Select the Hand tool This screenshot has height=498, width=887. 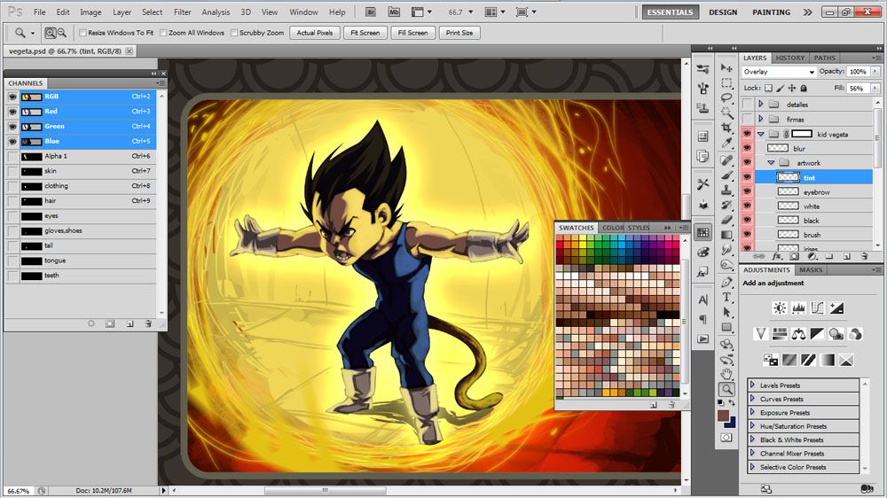coord(726,374)
